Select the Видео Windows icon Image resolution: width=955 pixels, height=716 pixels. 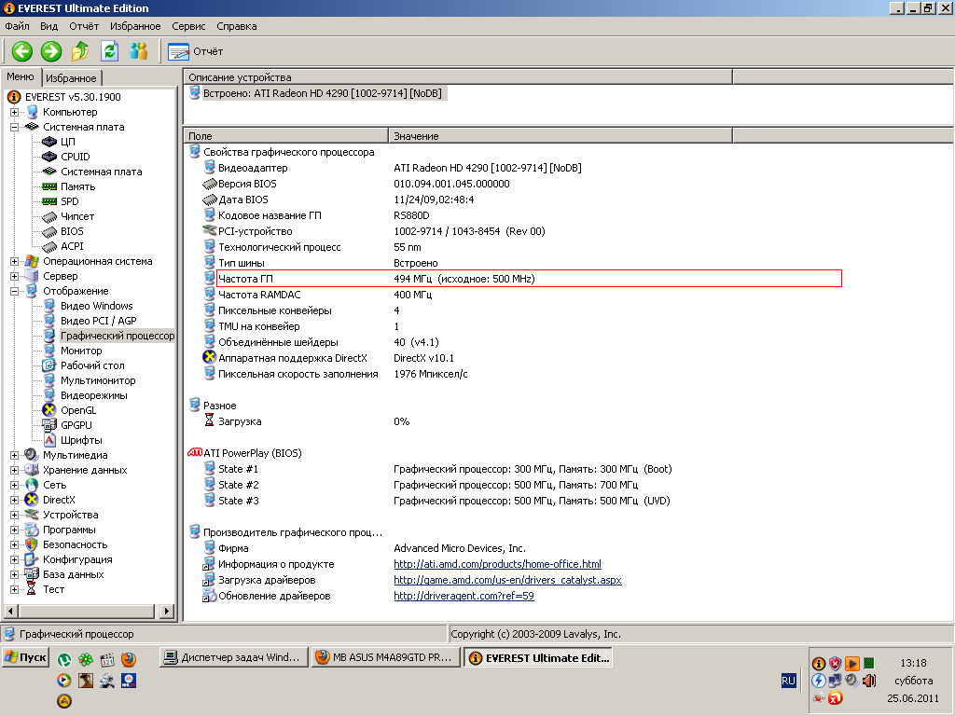(49, 306)
